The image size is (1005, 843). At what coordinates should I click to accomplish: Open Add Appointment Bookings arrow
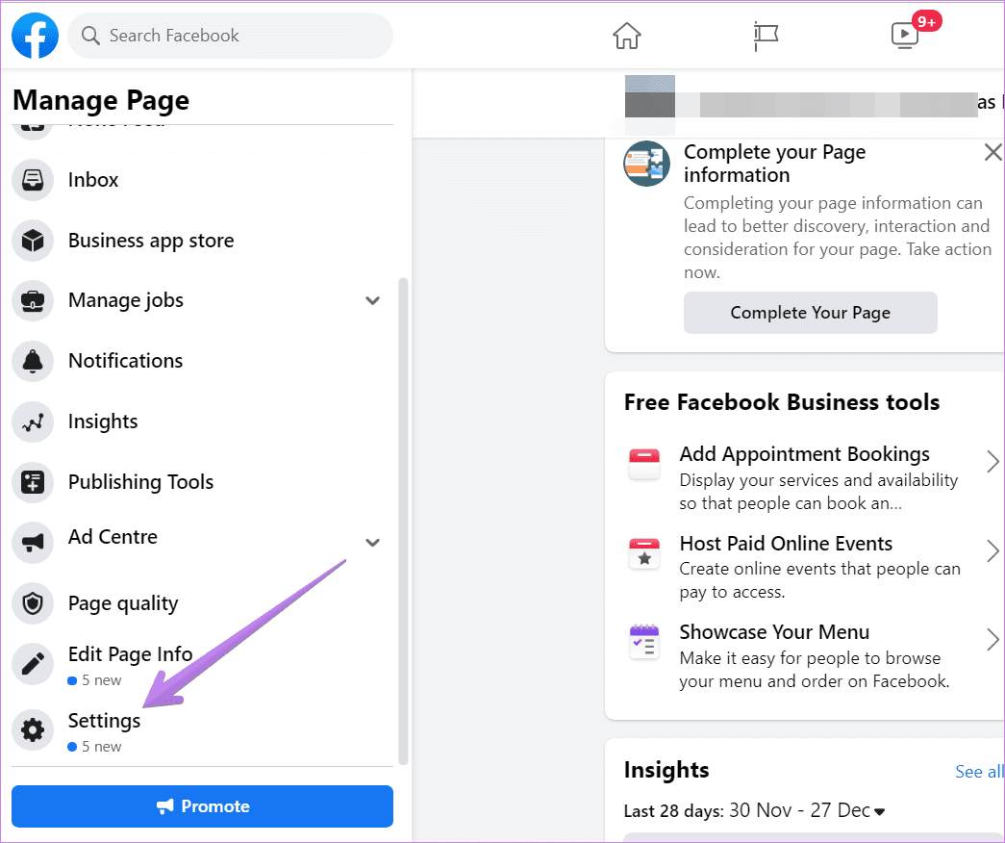tap(992, 461)
